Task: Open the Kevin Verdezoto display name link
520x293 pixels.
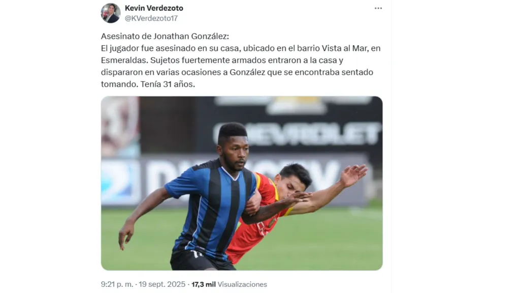Action: (154, 8)
